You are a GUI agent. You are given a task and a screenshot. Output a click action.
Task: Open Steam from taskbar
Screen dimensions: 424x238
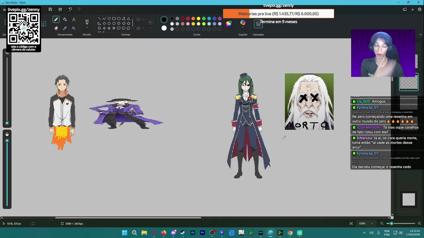pyautogui.click(x=183, y=233)
